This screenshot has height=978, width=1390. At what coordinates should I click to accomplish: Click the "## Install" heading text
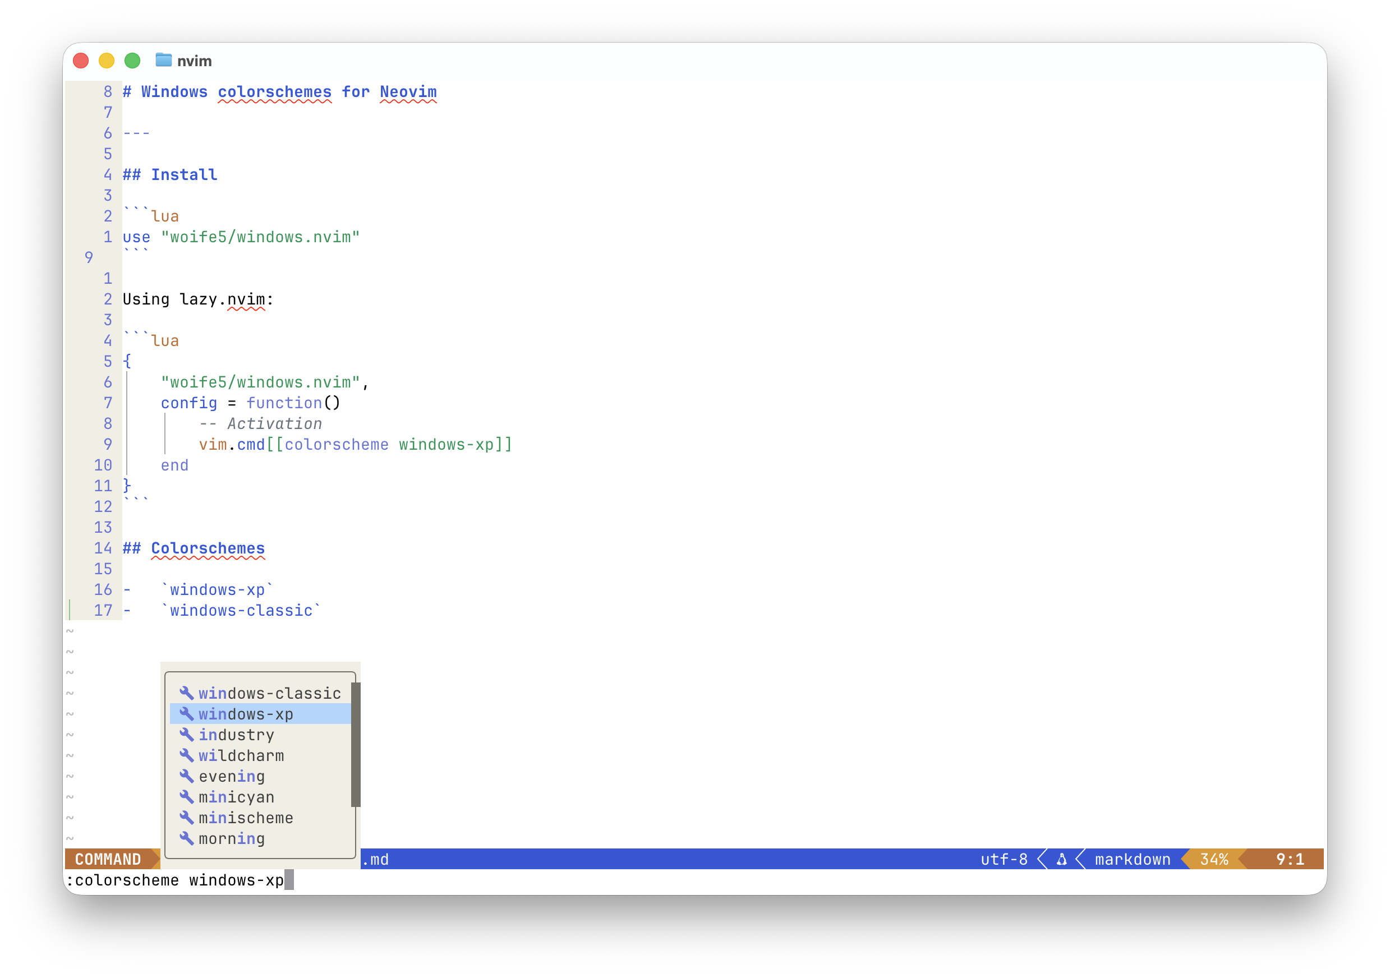click(170, 175)
